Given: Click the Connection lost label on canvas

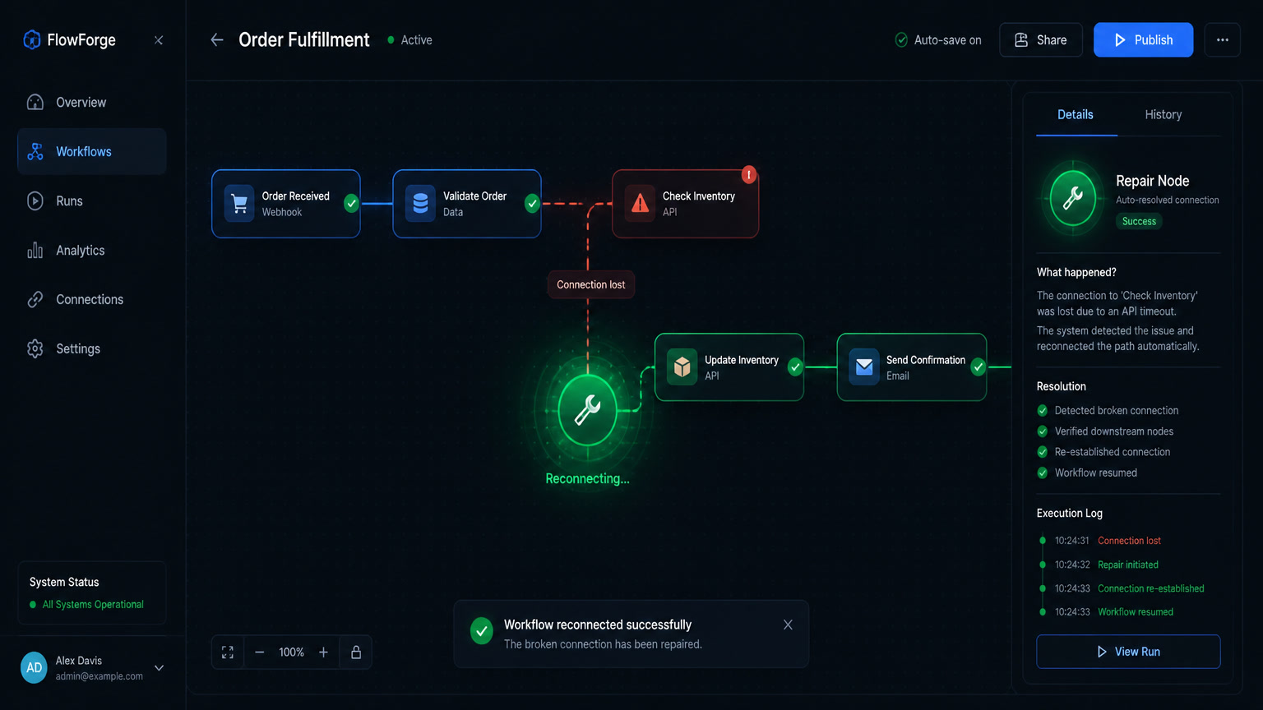Looking at the screenshot, I should [x=590, y=284].
